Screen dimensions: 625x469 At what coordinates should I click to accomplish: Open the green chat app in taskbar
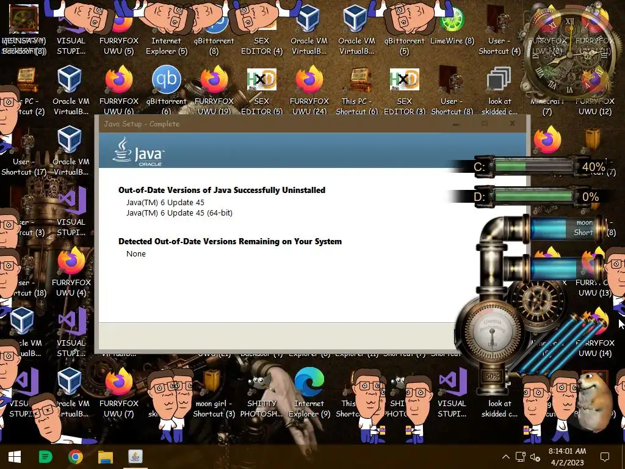pyautogui.click(x=45, y=457)
